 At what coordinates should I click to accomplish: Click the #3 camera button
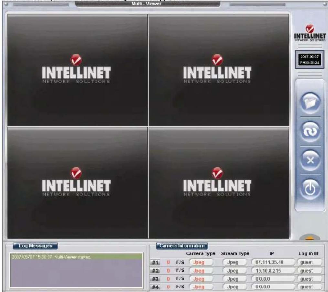[x=155, y=279]
